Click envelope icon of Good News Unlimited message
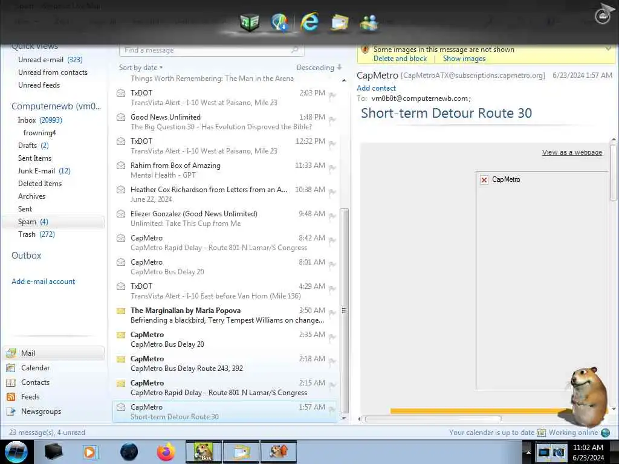619x464 pixels. [x=121, y=117]
